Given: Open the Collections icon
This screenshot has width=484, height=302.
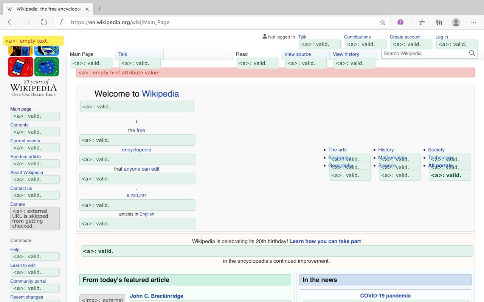Looking at the screenshot, I should point(439,22).
